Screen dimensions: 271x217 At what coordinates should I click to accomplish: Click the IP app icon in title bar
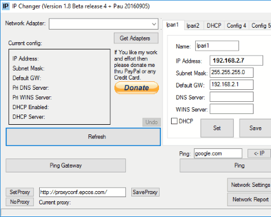point(5,6)
